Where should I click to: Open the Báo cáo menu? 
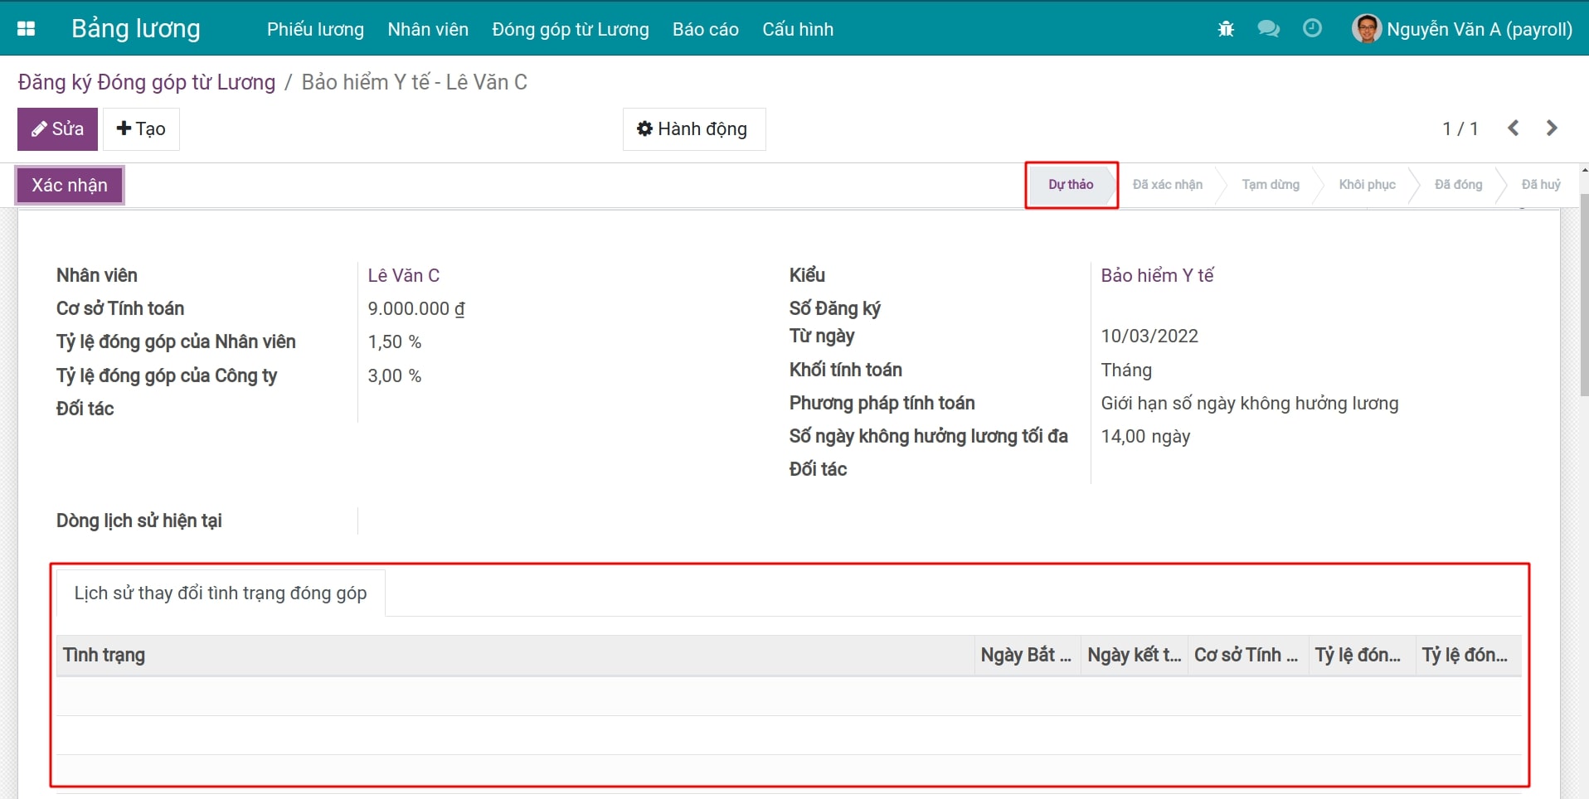coord(705,29)
